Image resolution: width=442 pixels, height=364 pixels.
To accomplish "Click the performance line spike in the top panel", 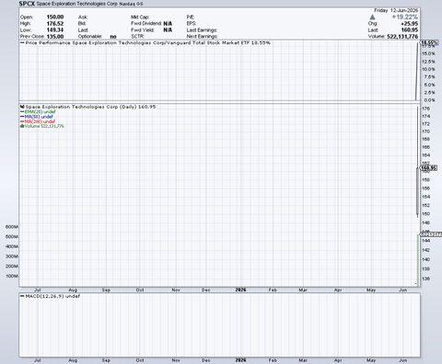I will pos(417,72).
